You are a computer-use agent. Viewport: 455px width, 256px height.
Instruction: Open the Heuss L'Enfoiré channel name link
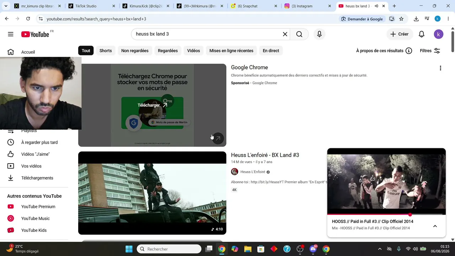pyautogui.click(x=253, y=172)
